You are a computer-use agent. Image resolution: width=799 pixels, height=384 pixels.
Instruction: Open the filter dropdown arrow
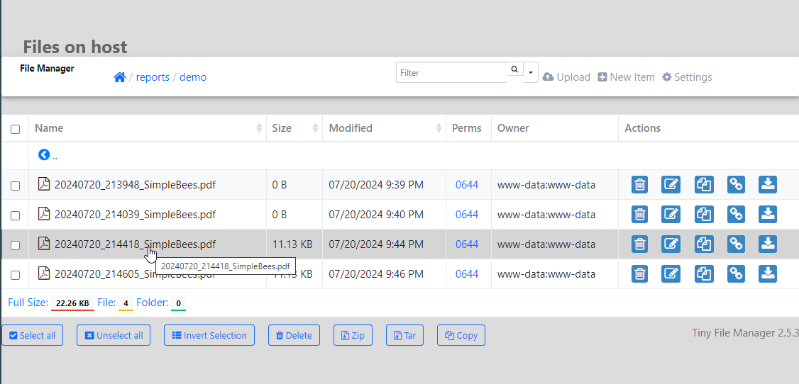point(531,73)
